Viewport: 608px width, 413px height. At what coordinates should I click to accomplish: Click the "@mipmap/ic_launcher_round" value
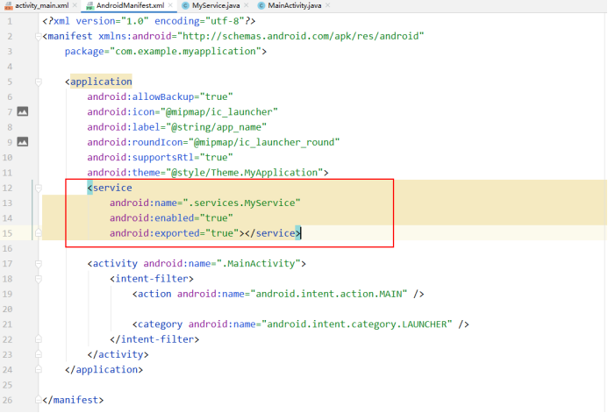[264, 142]
